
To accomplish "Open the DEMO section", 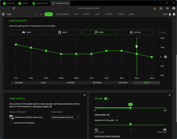I will point(131,14).
